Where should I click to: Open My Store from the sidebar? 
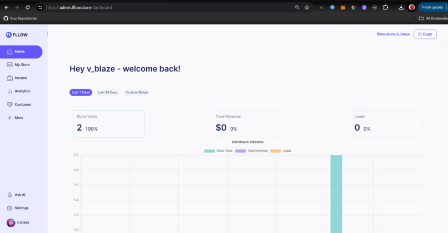tap(18, 65)
